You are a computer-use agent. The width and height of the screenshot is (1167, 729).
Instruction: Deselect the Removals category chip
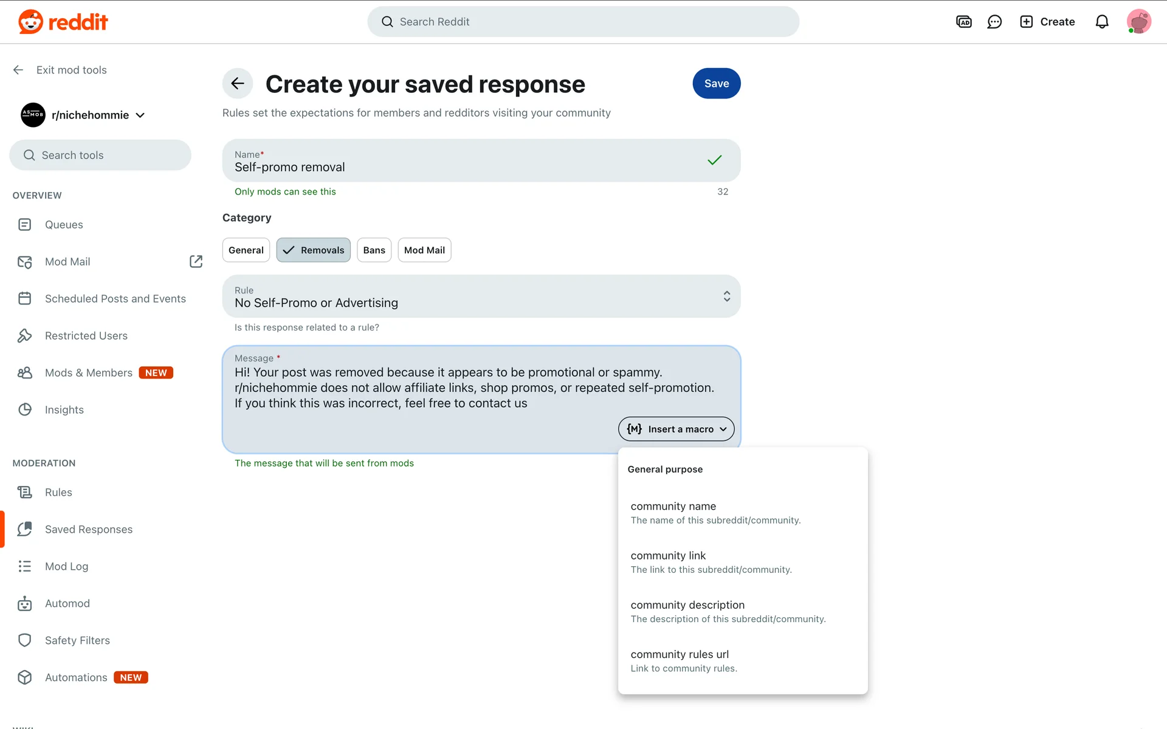(x=314, y=250)
